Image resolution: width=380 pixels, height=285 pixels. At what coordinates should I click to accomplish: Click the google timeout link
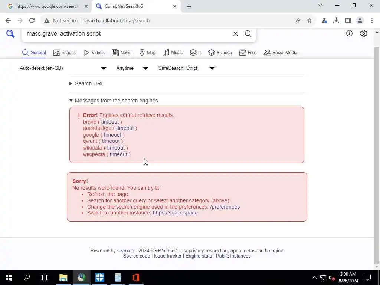(112, 135)
